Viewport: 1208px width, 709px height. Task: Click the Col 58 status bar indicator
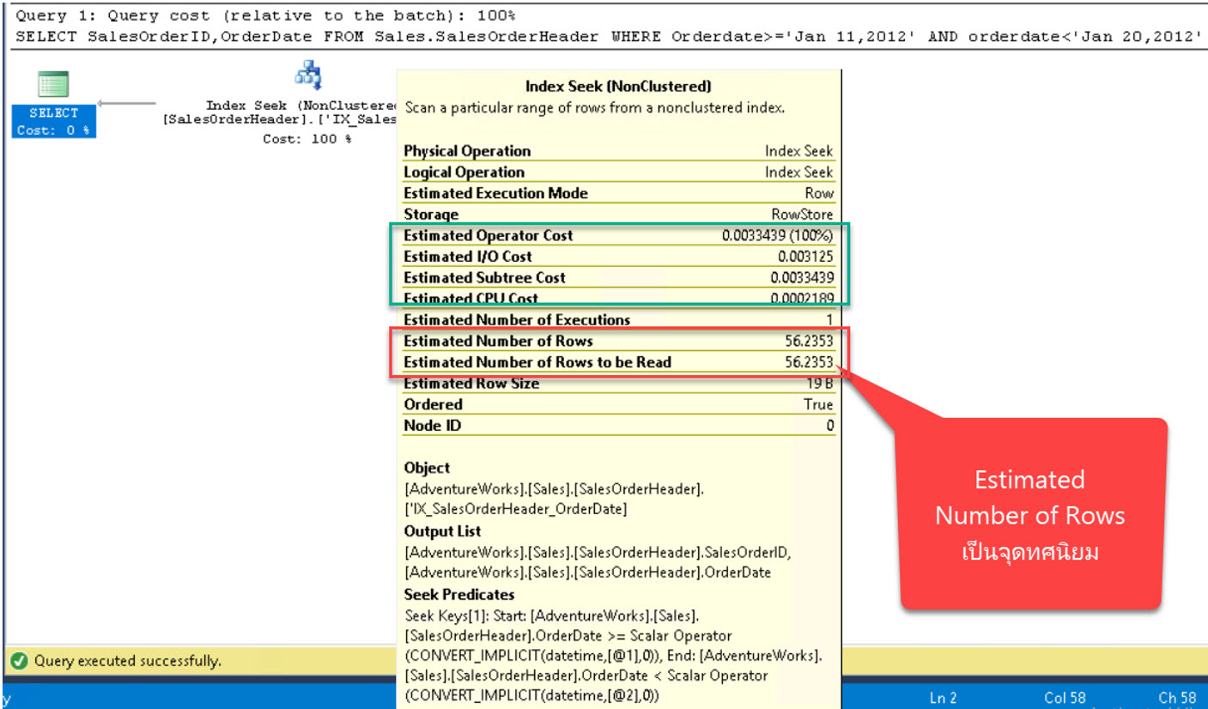point(1065,697)
